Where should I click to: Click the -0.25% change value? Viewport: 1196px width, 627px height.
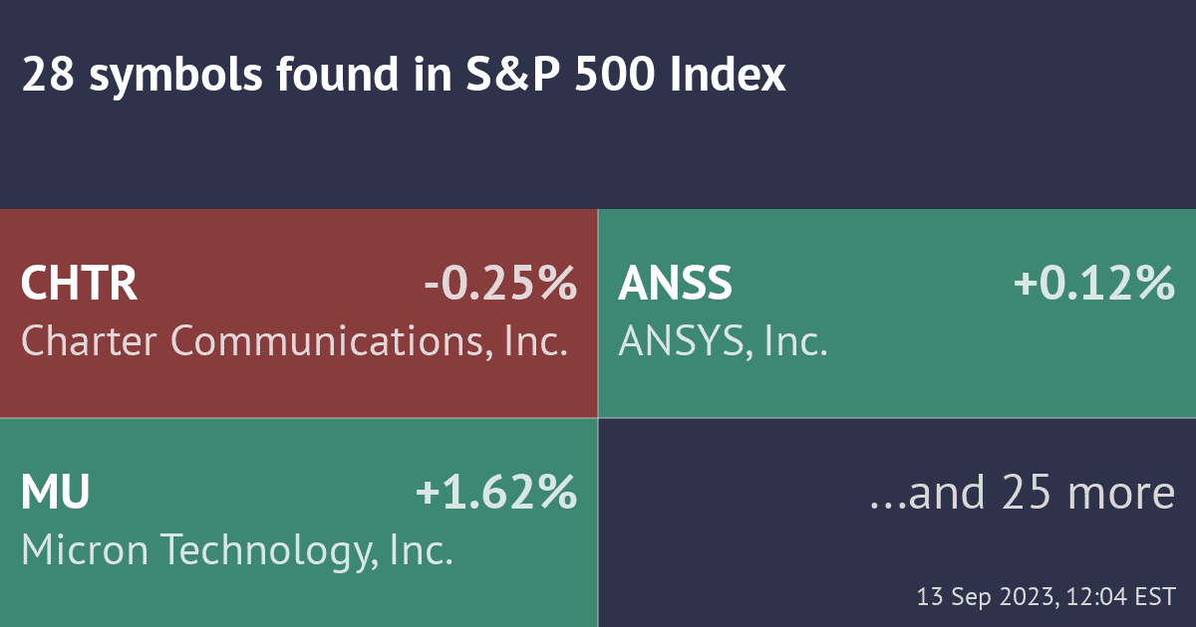click(499, 285)
